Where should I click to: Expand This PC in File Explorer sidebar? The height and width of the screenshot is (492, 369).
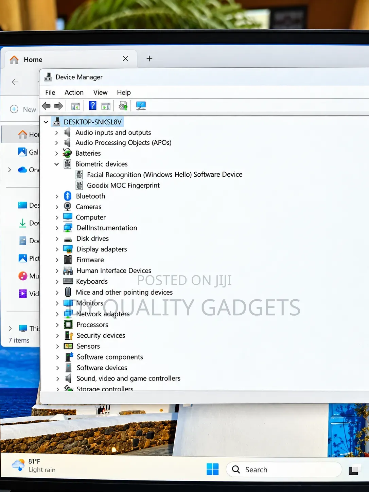(10, 328)
